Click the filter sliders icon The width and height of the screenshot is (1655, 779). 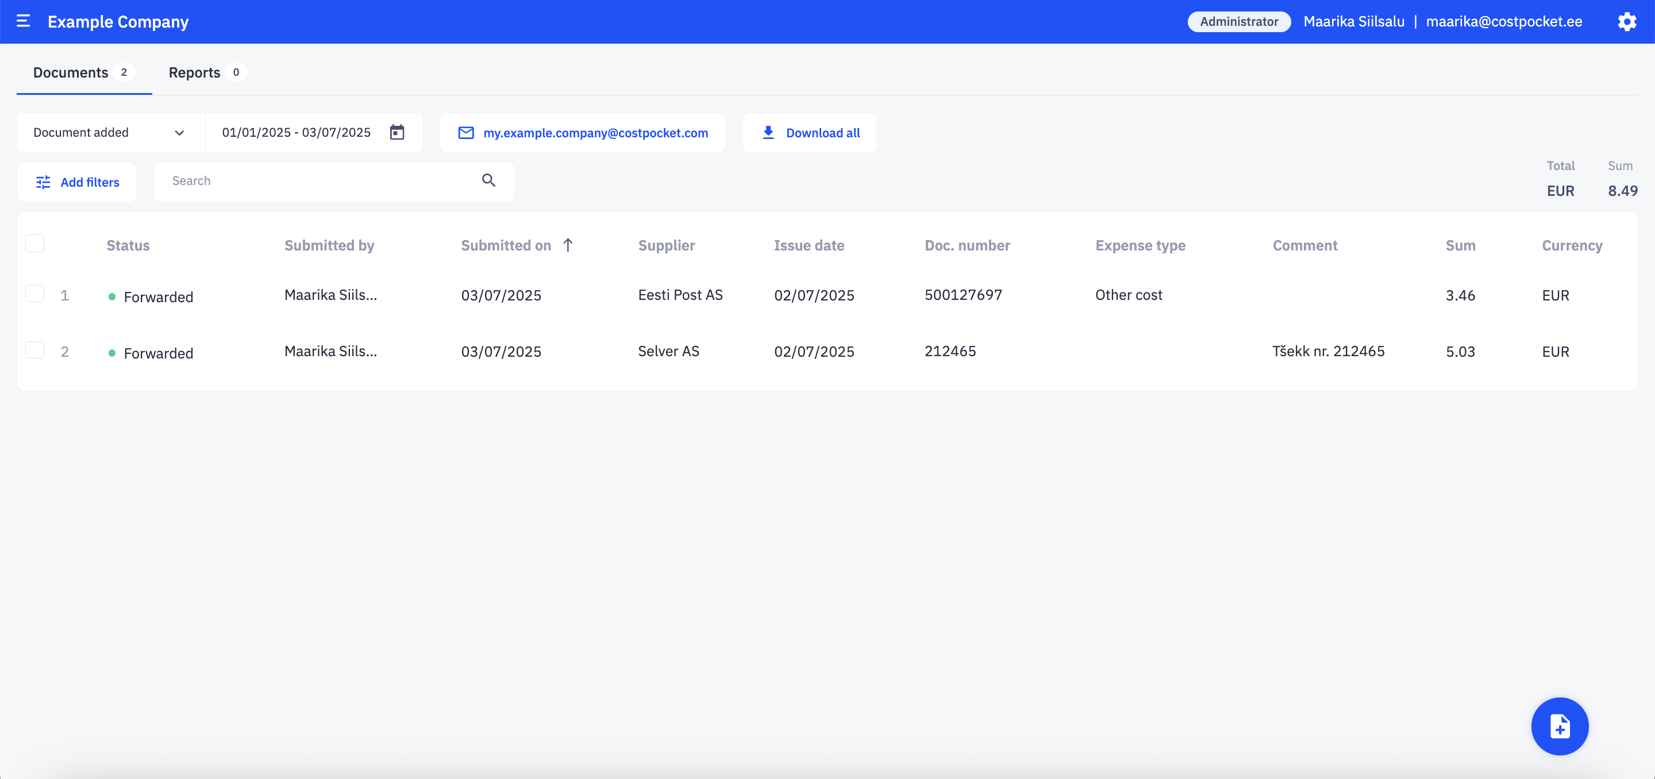(x=43, y=182)
